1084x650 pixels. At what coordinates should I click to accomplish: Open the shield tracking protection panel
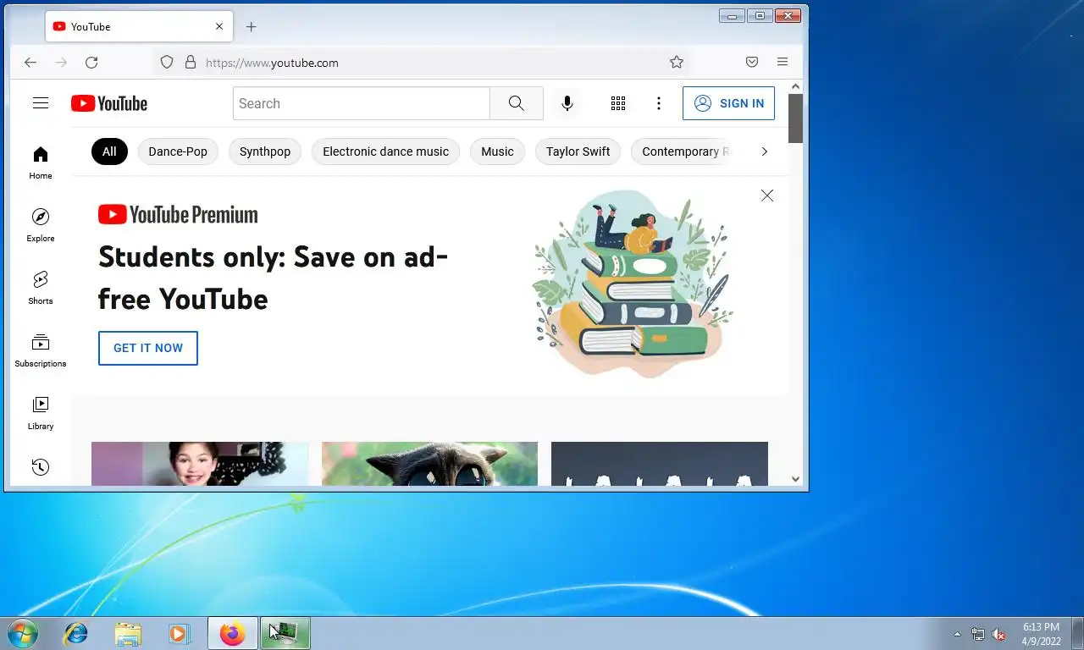coord(167,63)
